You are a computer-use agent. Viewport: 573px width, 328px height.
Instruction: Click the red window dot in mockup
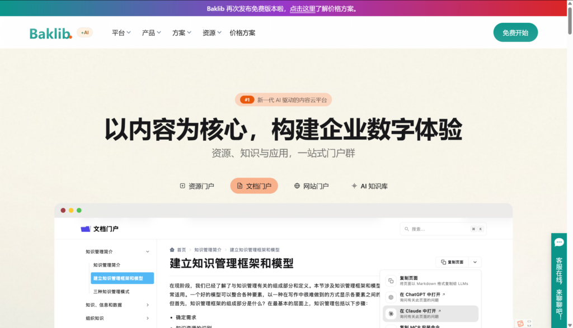(63, 211)
